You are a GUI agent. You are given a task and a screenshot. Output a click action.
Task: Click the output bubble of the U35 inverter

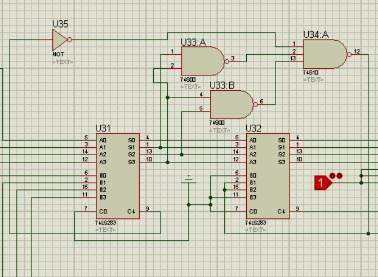[x=70, y=40]
